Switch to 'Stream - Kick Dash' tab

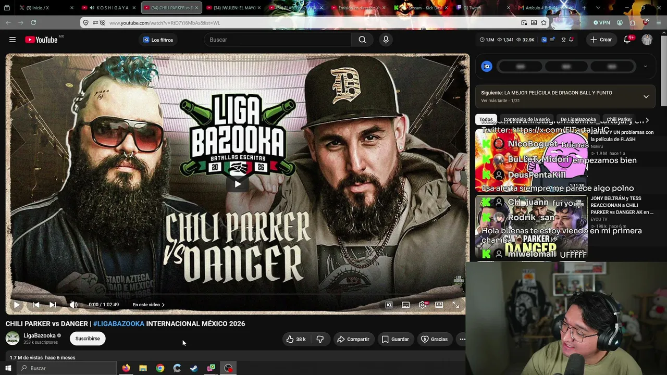tap(421, 8)
